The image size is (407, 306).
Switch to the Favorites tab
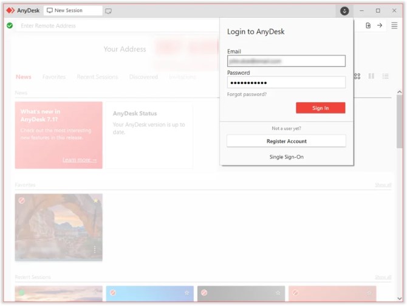point(54,77)
